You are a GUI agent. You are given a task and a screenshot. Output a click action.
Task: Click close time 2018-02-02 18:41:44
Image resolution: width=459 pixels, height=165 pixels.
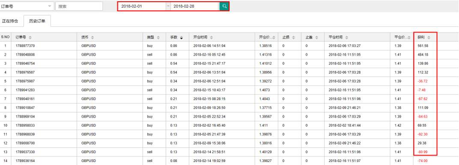click(345, 125)
